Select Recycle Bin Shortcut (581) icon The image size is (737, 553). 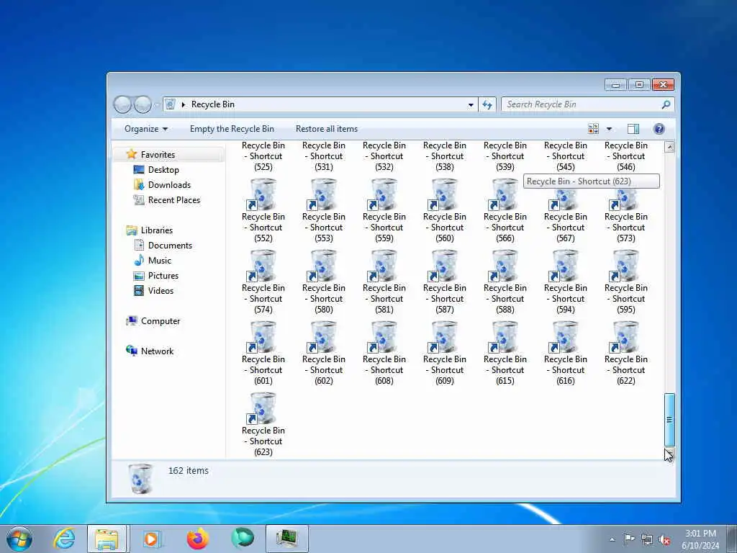pos(384,266)
